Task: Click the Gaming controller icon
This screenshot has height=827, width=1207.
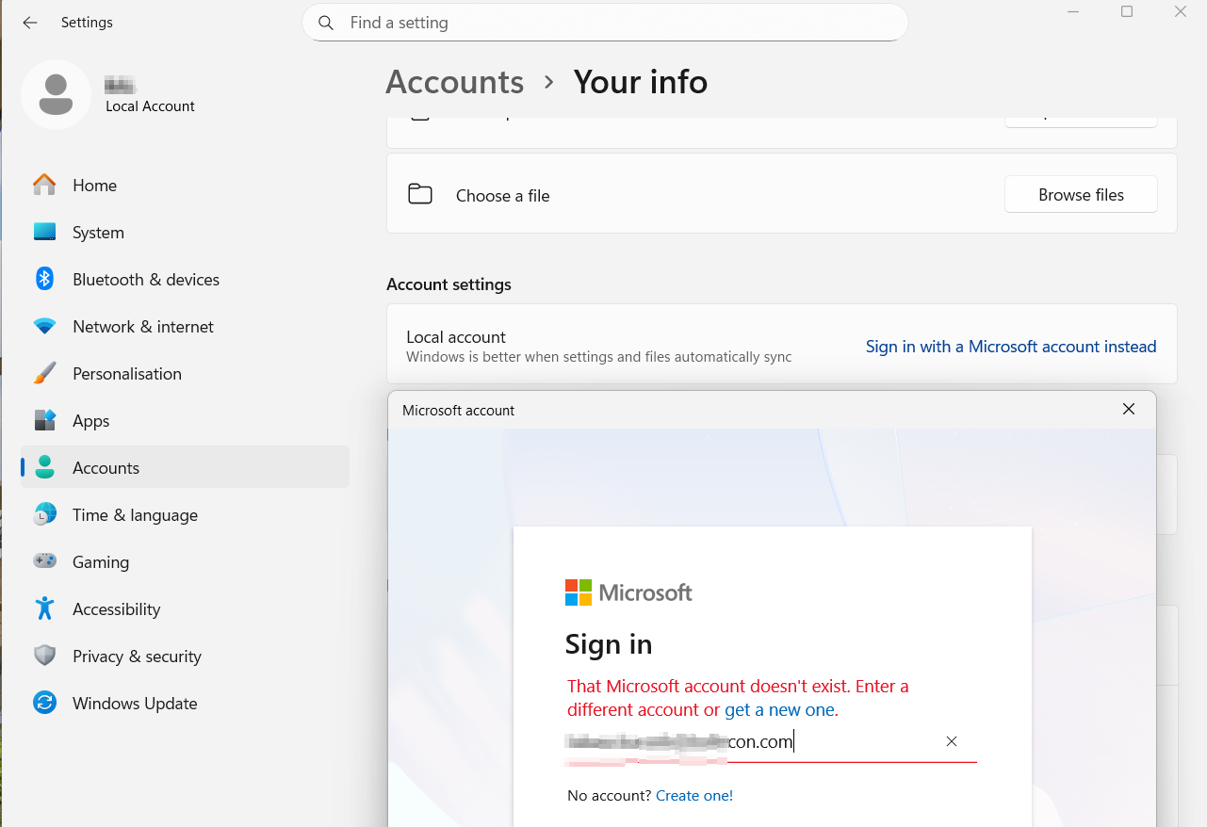Action: pyautogui.click(x=44, y=562)
